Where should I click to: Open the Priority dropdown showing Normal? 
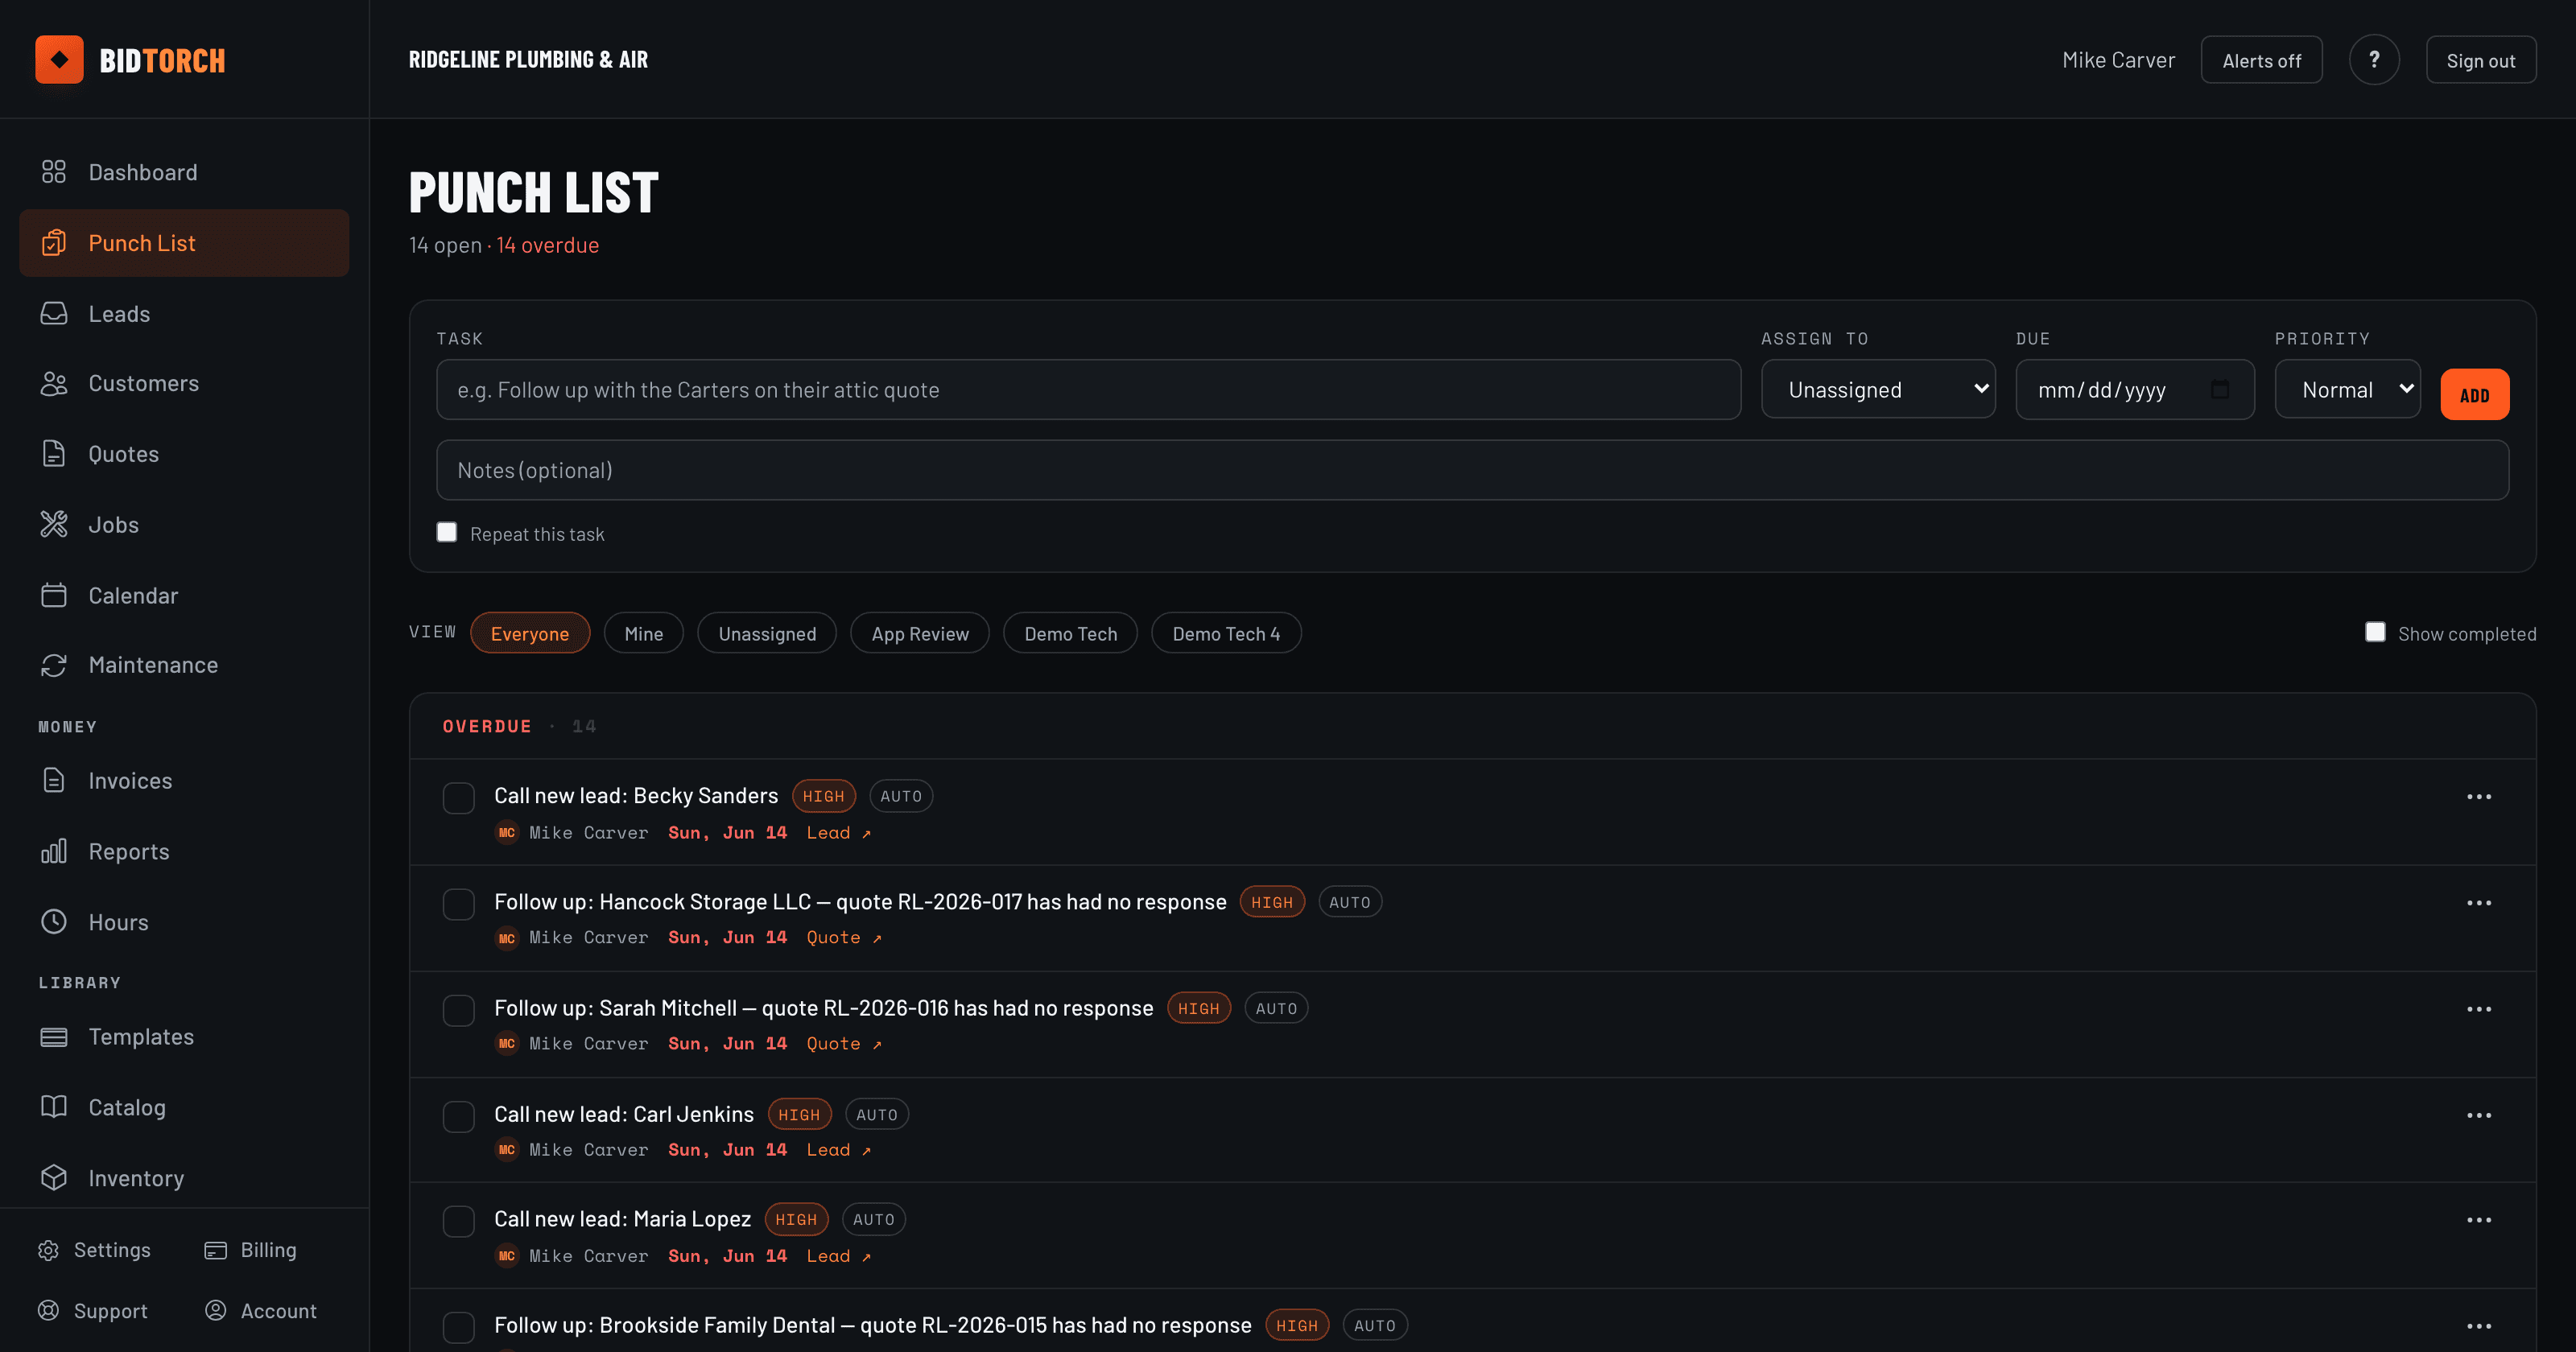[2347, 389]
